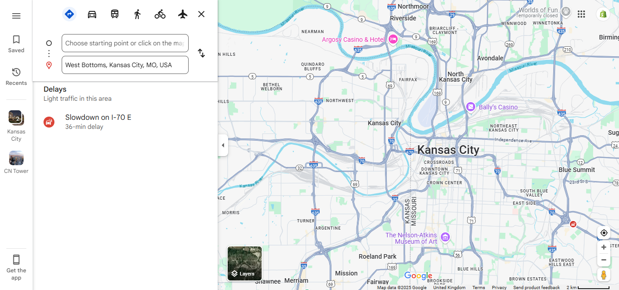The height and width of the screenshot is (290, 619).
Task: Open the Recents tab
Action: pos(16,77)
